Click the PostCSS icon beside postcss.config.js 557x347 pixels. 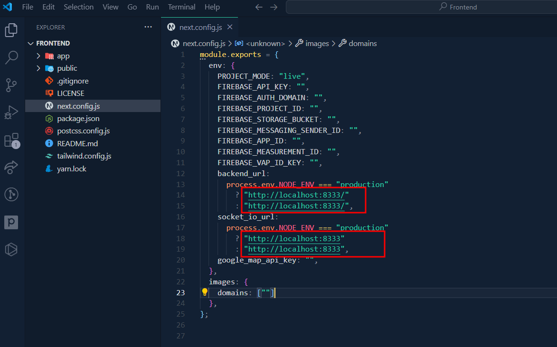[x=49, y=131]
